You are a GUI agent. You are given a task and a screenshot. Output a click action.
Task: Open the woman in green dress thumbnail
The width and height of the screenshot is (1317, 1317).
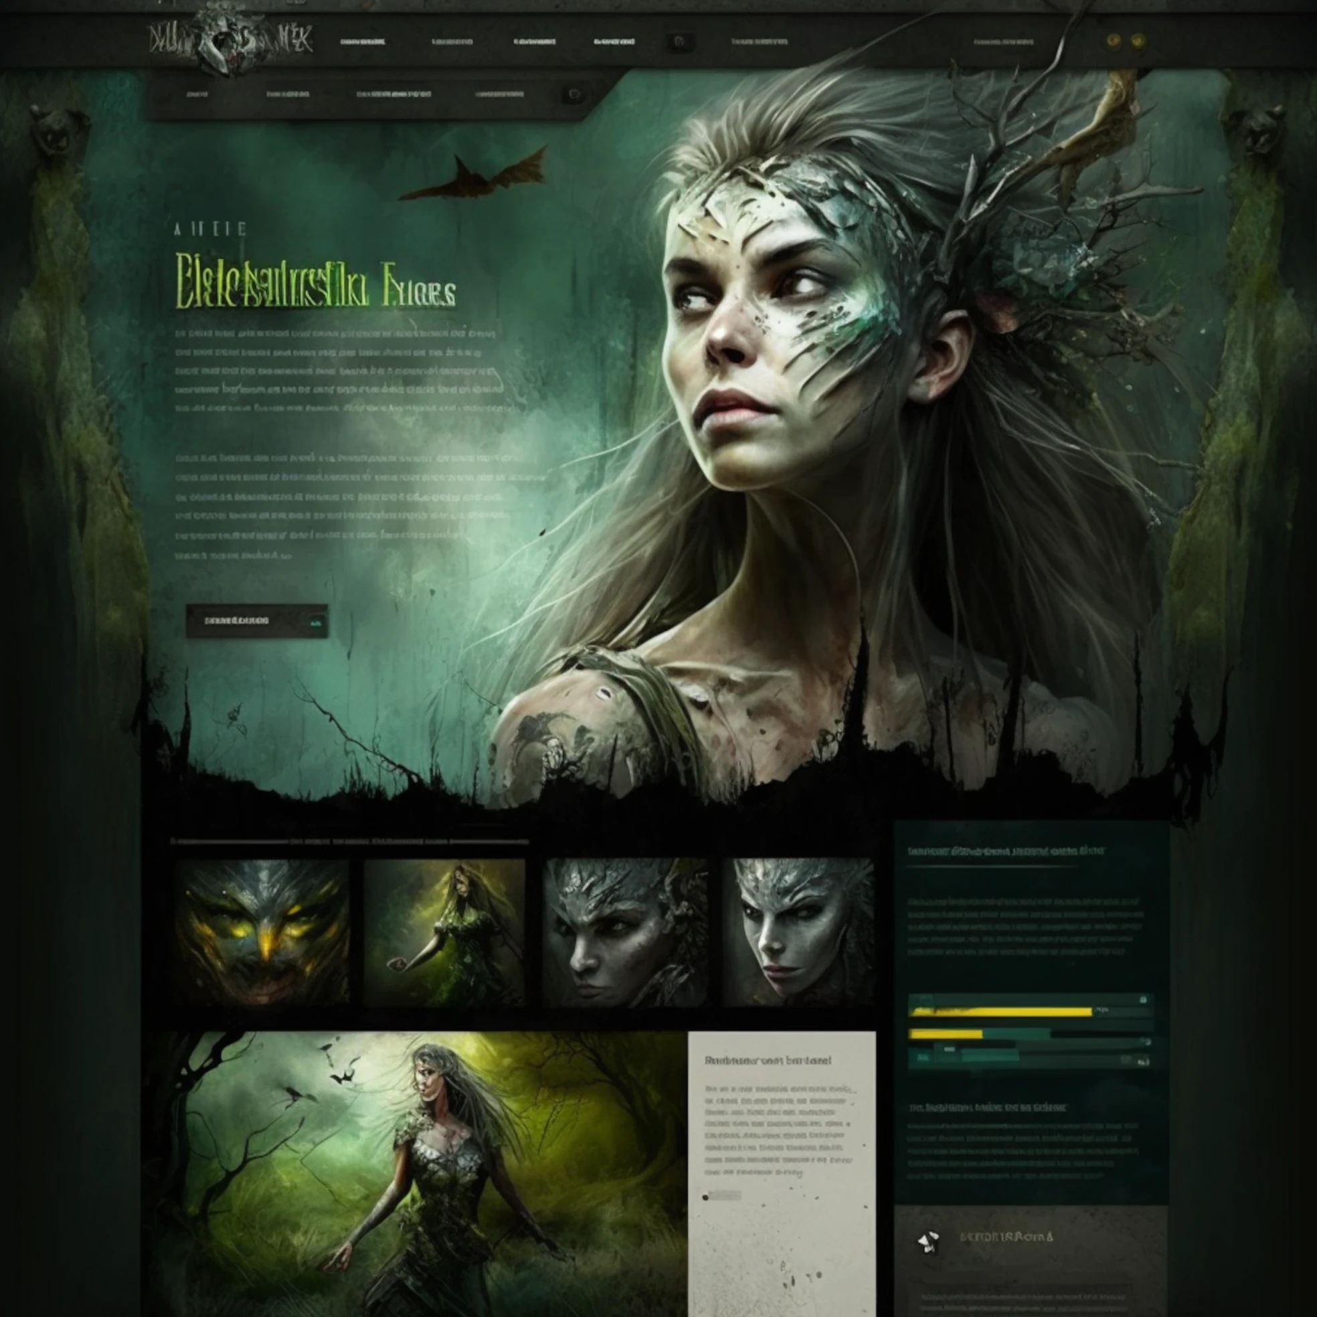(444, 932)
